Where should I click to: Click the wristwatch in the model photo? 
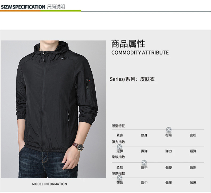[x=78, y=147]
